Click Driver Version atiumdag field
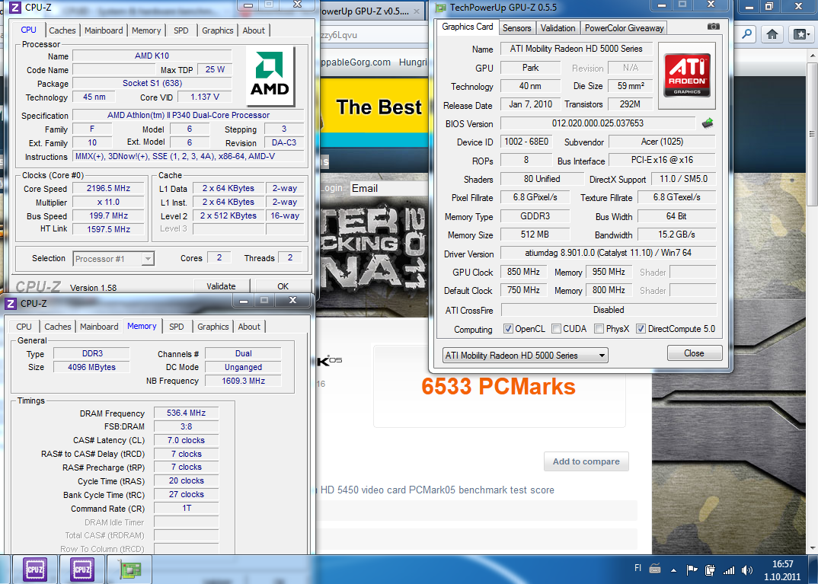Viewport: 818px width, 584px height. (609, 253)
